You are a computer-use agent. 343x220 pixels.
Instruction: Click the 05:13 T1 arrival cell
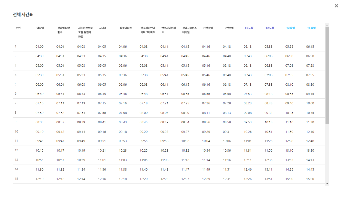pos(248,47)
